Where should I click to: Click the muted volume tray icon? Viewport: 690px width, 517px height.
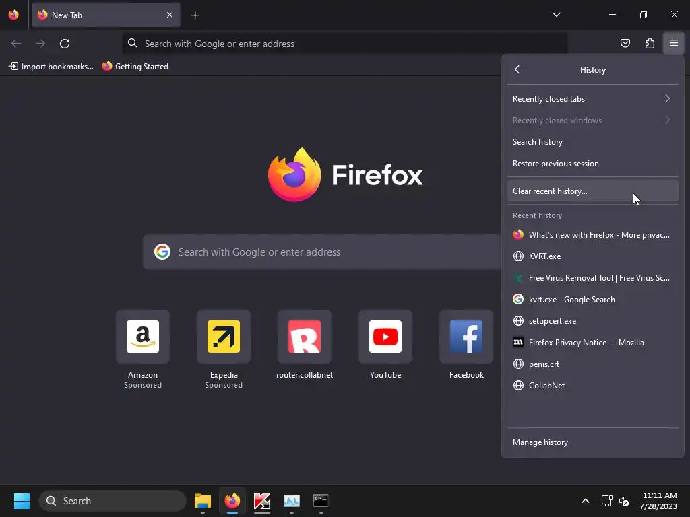(x=624, y=501)
